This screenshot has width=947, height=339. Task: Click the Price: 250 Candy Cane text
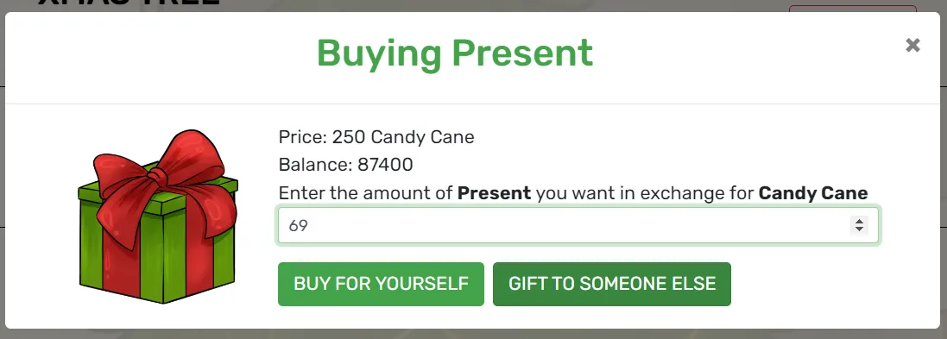click(376, 137)
